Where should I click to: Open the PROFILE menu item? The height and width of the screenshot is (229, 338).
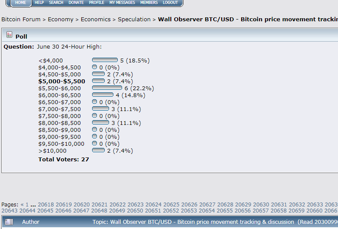(x=96, y=3)
